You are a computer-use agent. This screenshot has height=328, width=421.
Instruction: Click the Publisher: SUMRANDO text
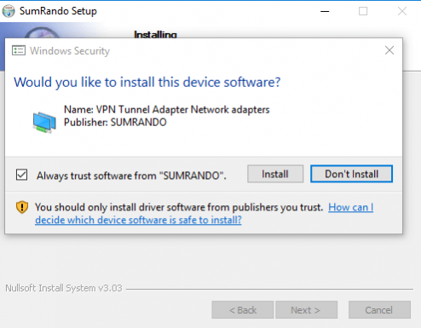pos(115,123)
